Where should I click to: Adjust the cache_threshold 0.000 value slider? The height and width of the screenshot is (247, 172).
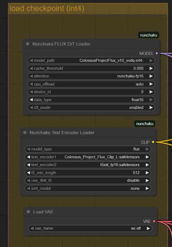(91, 68)
